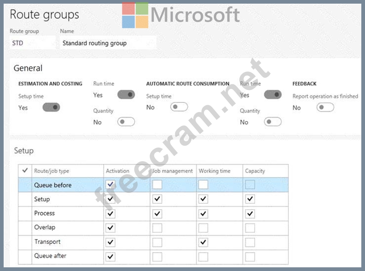Screen dimensions: 365x271
Task: Collapse the General section header
Action: click(28, 68)
